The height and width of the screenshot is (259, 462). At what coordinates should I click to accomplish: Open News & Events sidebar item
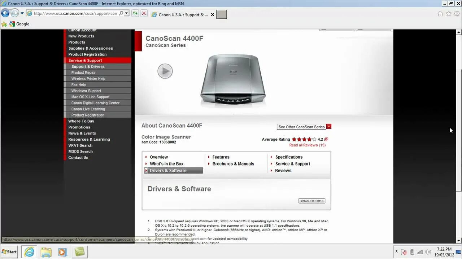point(82,133)
